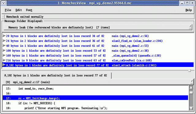This screenshot has height=114, width=196.
Task: Click the source view scrollbar thumb
Action: (191, 93)
